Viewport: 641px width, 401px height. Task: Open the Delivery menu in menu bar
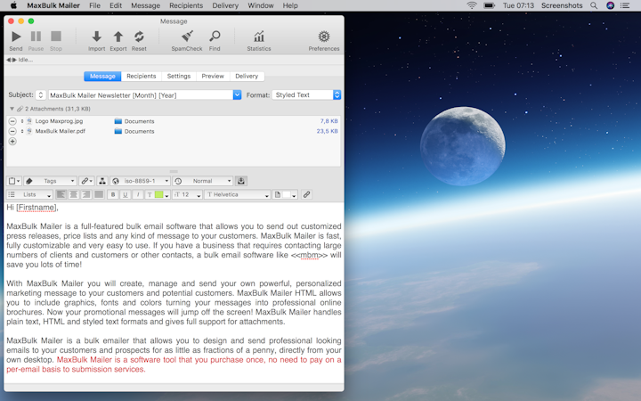[x=225, y=5]
